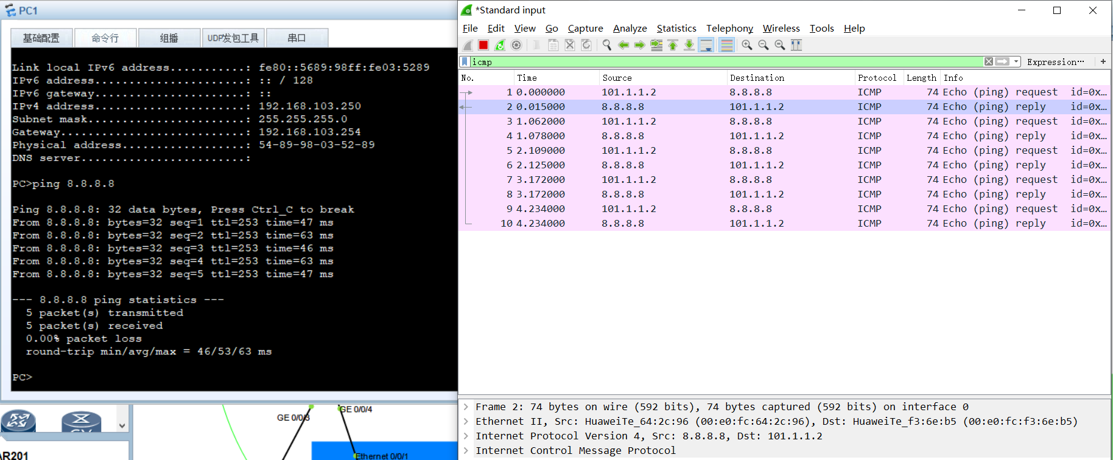Click the display filter bookmark icon
Viewport: 1113px width, 460px height.
465,61
